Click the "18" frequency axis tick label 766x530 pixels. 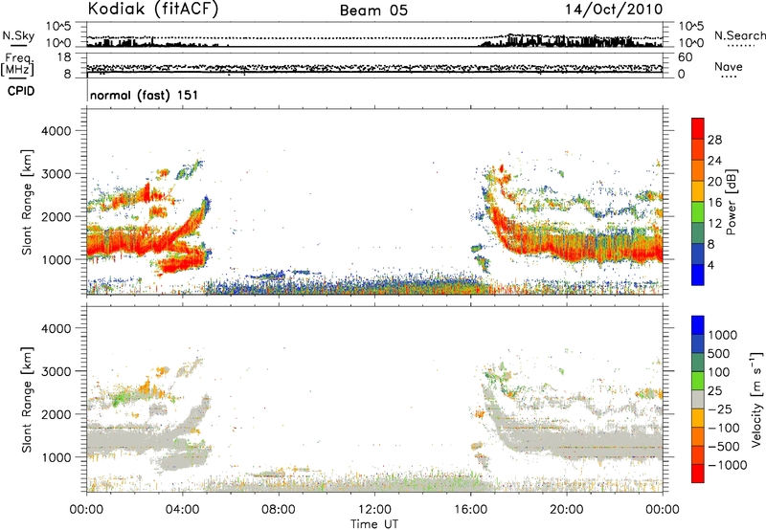[x=63, y=57]
